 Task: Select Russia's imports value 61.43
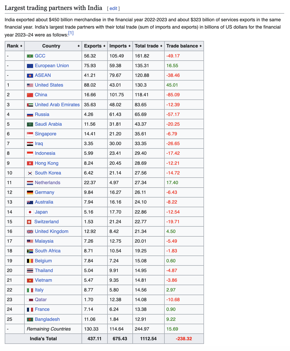(115, 114)
